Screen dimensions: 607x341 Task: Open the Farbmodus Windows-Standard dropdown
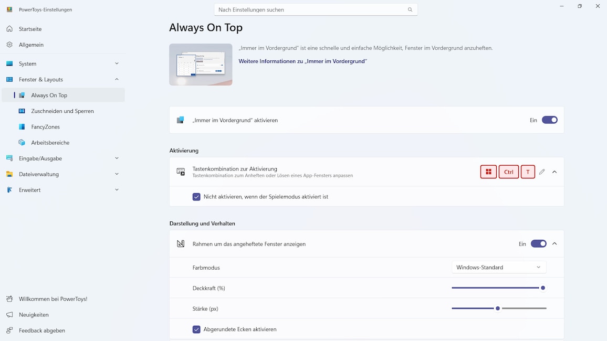click(x=499, y=268)
